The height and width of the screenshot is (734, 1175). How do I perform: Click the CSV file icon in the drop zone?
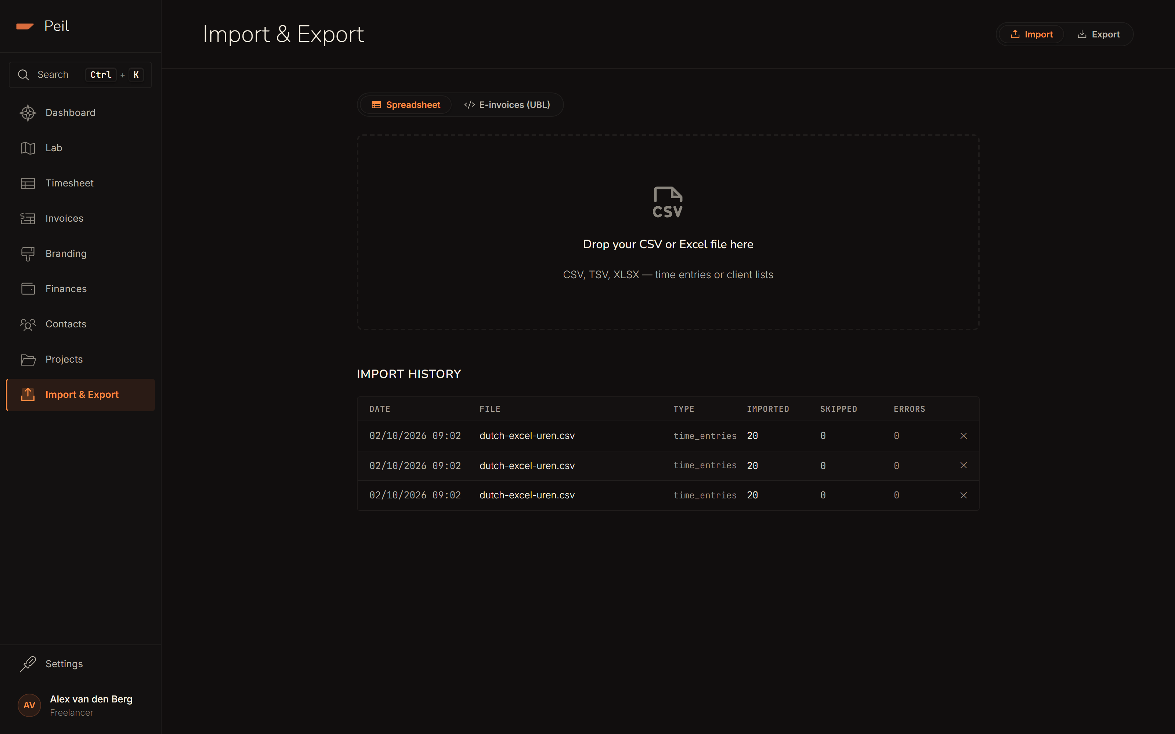[x=668, y=202]
